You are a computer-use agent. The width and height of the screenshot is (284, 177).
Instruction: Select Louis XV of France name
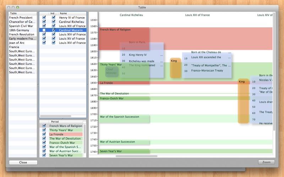coord(72,39)
